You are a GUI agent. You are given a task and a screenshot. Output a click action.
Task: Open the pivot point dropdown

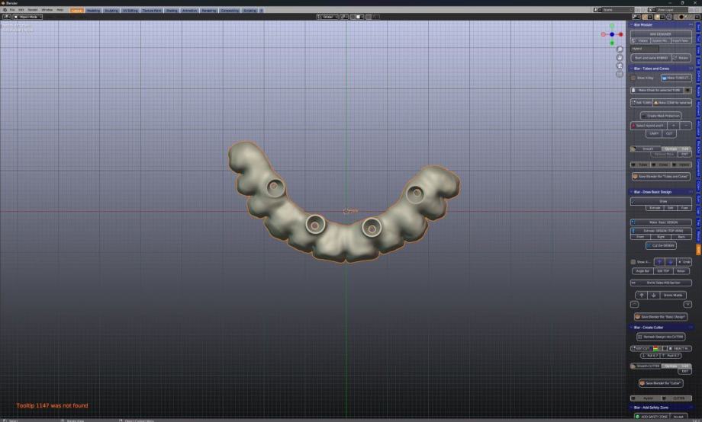(x=344, y=17)
